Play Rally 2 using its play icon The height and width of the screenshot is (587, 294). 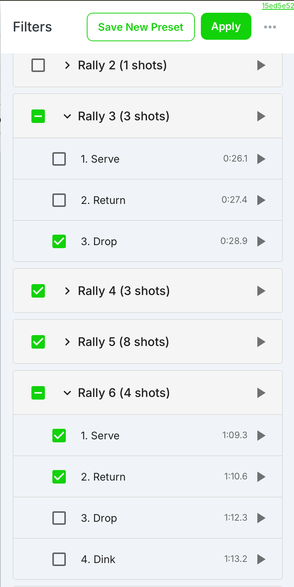tap(261, 65)
